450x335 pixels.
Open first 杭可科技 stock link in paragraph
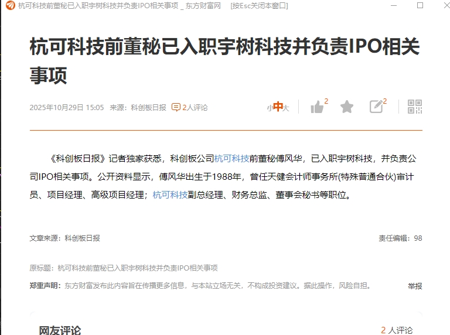pos(231,159)
